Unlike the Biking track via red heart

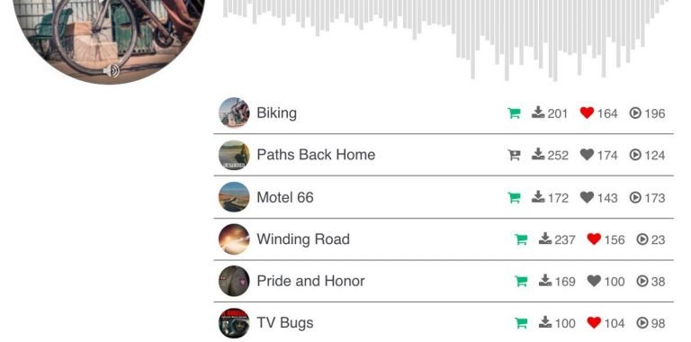point(587,112)
